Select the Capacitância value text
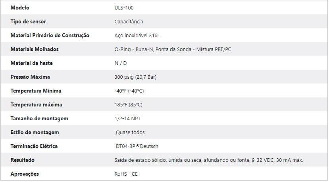This screenshot has height=182, width=329. coord(129,21)
